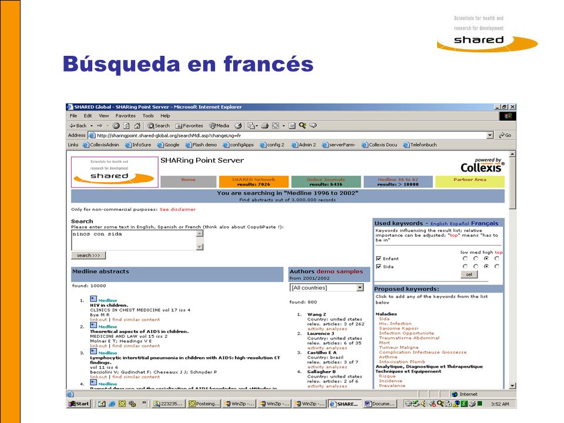The height and width of the screenshot is (423, 564).
Task: Click the set button under keywords
Action: [x=469, y=274]
